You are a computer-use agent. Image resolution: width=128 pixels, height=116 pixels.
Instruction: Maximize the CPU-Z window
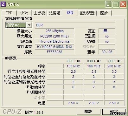(116, 4)
